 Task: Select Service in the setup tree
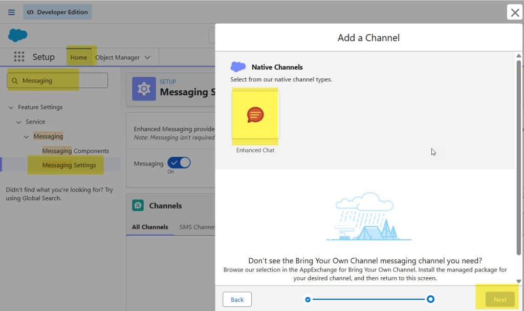point(35,122)
